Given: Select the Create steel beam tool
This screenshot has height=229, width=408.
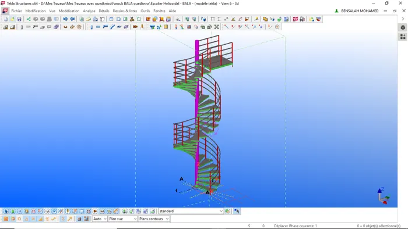Looking at the screenshot, I should 98,27.
